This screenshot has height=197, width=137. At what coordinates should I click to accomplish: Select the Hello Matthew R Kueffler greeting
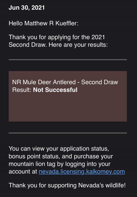pos(44,23)
